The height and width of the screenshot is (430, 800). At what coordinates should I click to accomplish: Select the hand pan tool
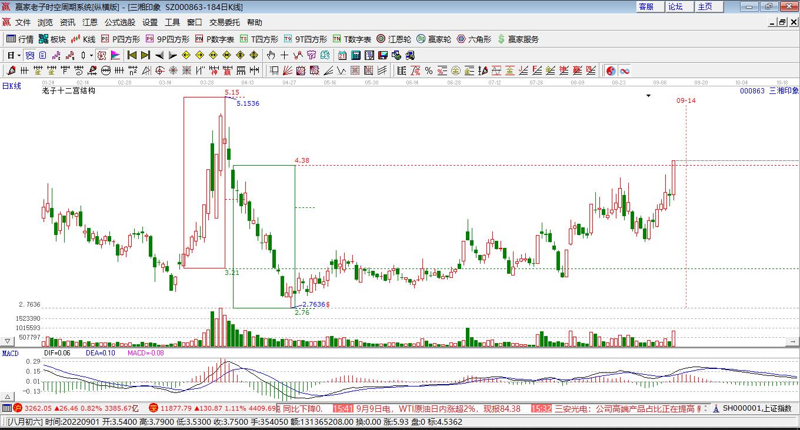pos(271,55)
